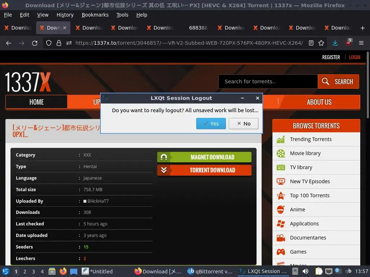Click the Games controller icon
Screen dimensions: 370x277
pyautogui.click(x=280, y=252)
